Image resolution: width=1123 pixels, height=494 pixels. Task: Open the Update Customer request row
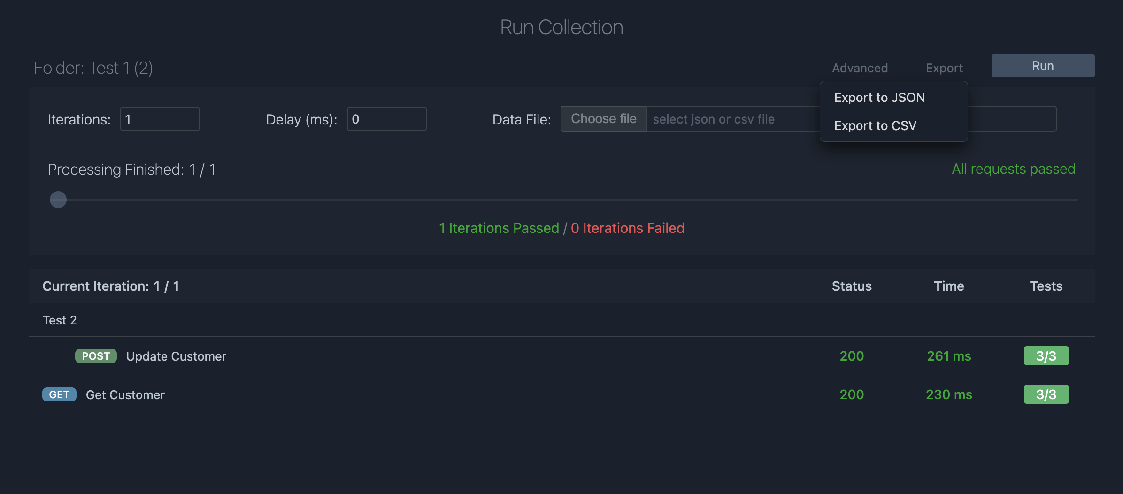pyautogui.click(x=176, y=356)
